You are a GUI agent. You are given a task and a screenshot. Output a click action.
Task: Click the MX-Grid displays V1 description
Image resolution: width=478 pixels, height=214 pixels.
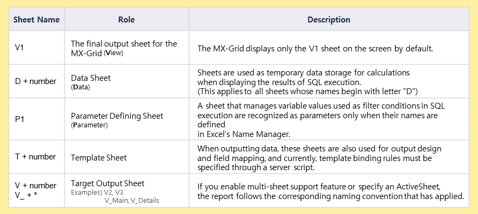click(315, 49)
